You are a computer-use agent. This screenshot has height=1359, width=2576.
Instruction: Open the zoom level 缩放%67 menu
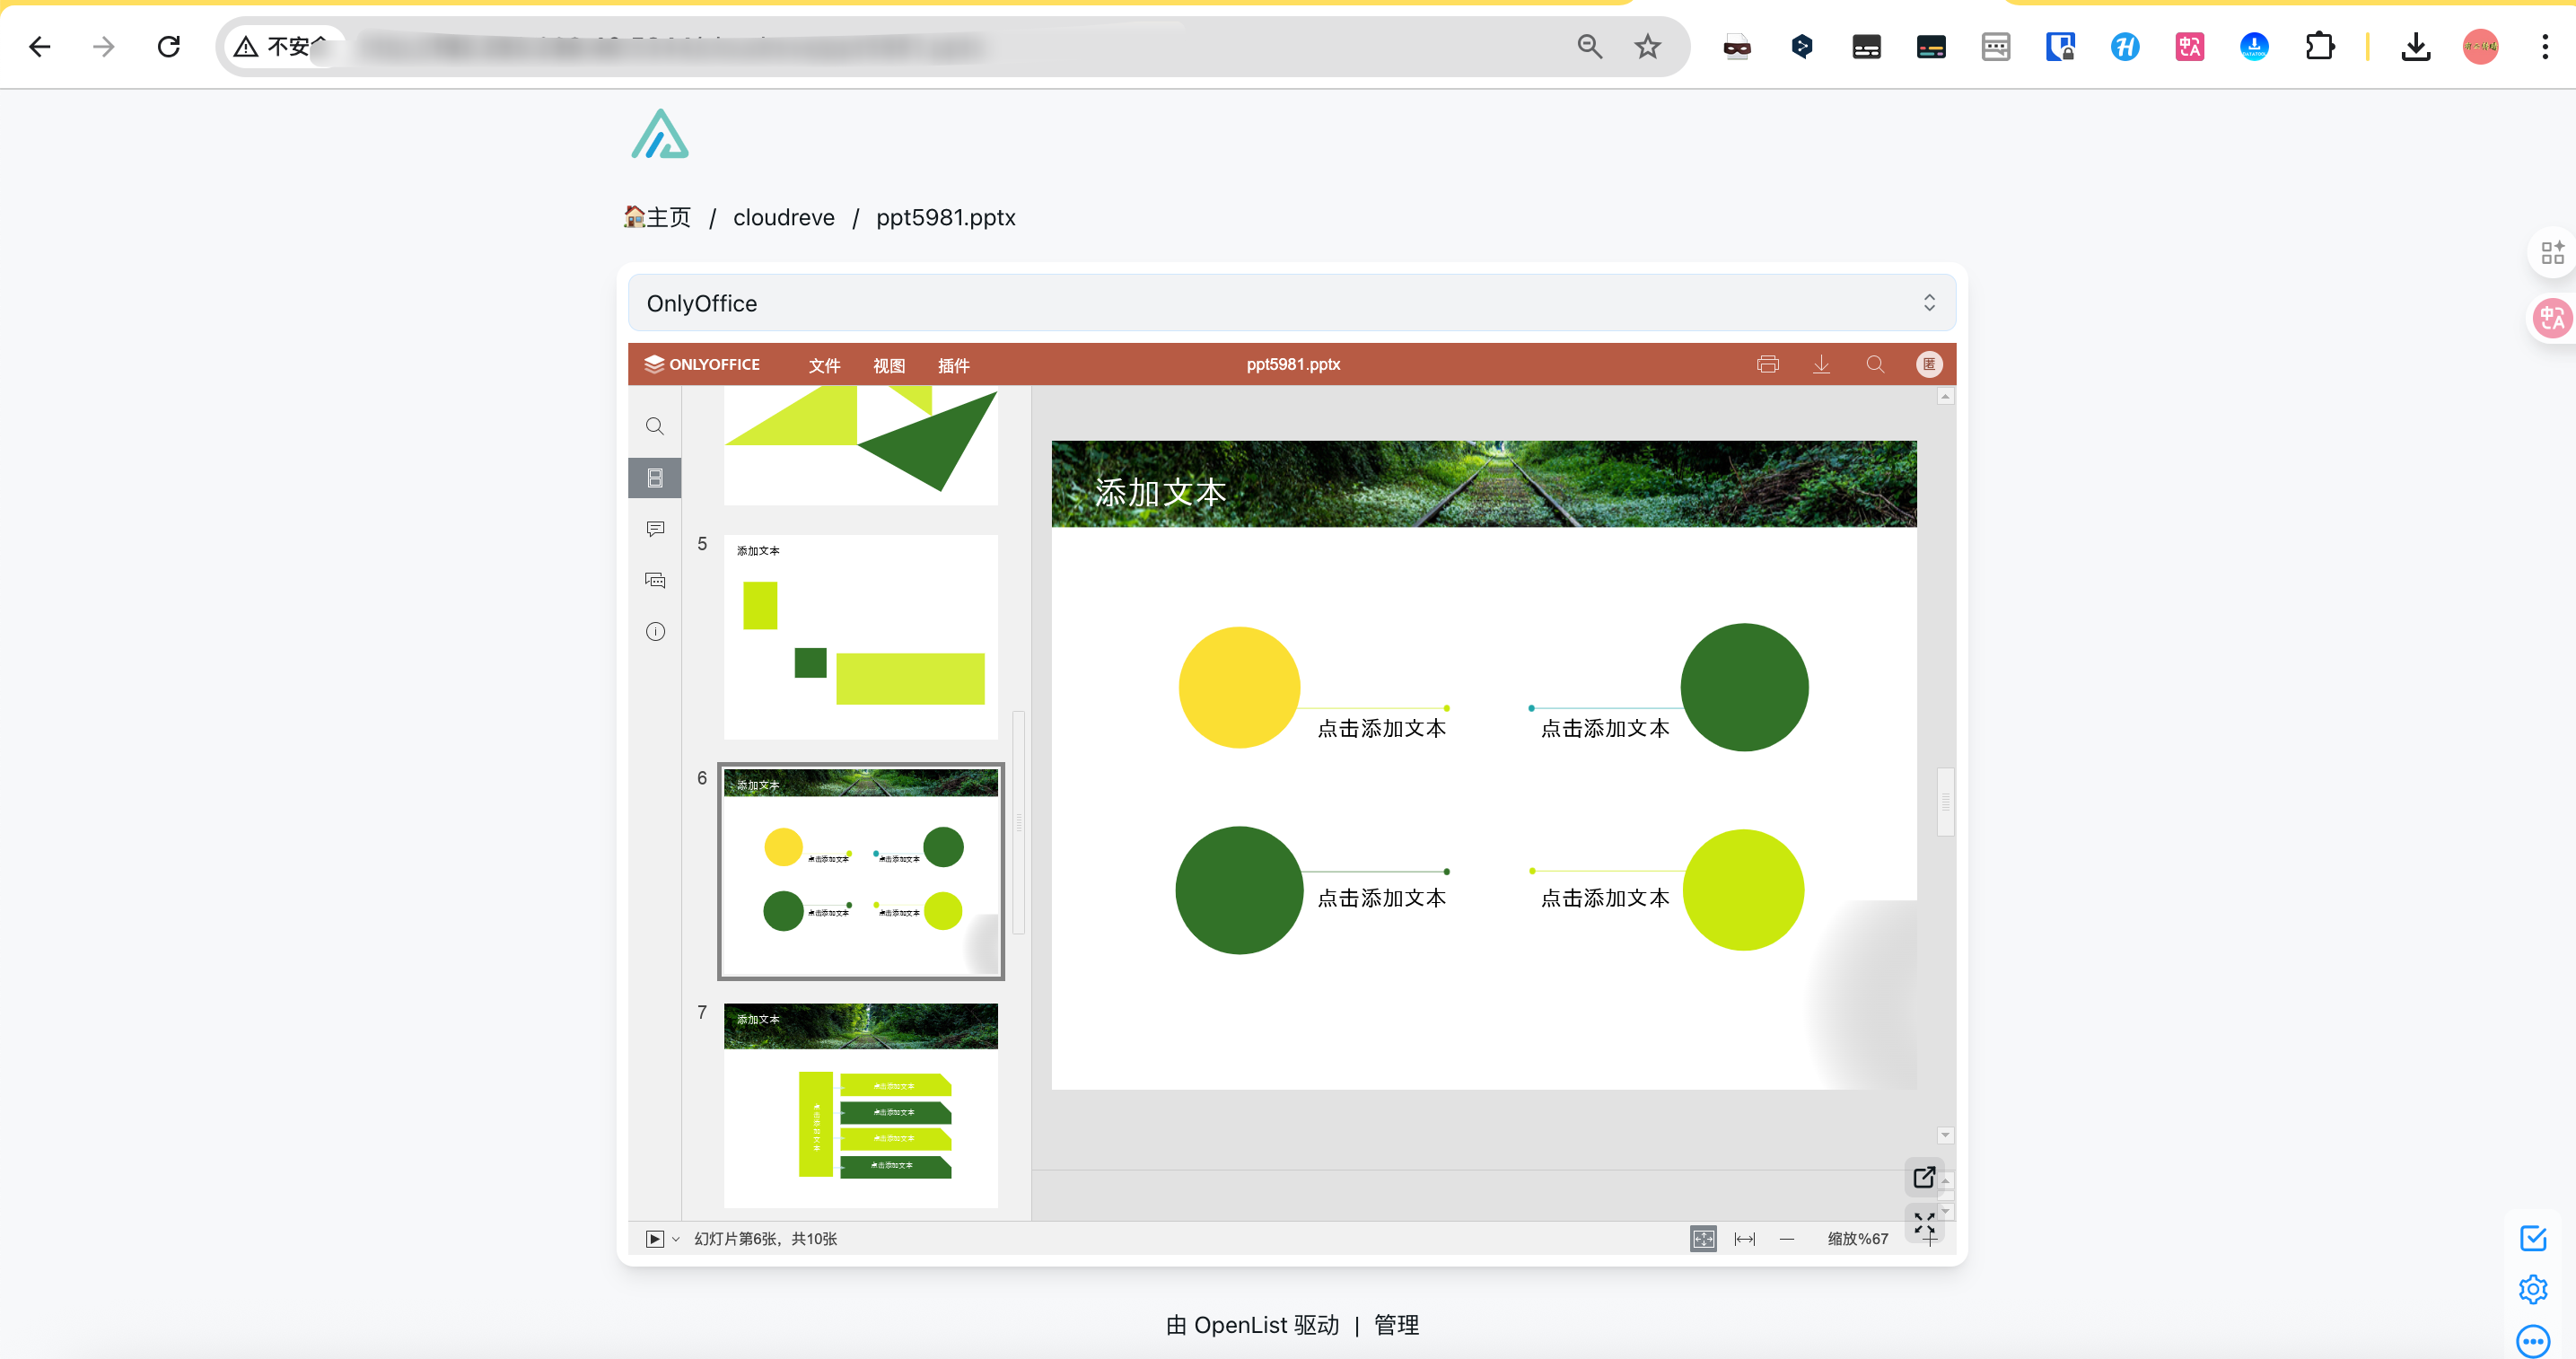pos(1857,1239)
